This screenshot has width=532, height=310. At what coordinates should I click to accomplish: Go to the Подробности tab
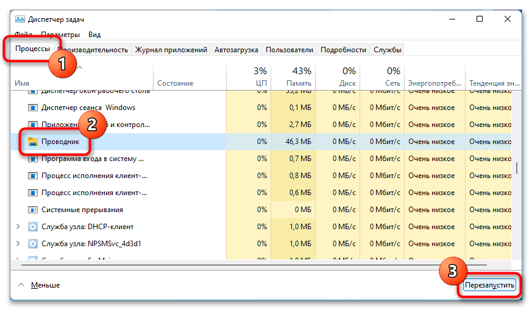tap(343, 50)
